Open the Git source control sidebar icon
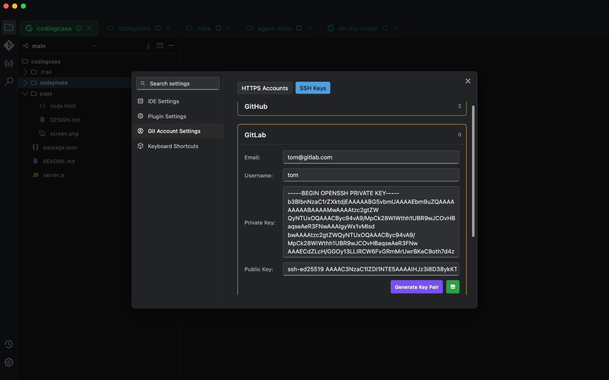The width and height of the screenshot is (609, 380). [x=9, y=45]
